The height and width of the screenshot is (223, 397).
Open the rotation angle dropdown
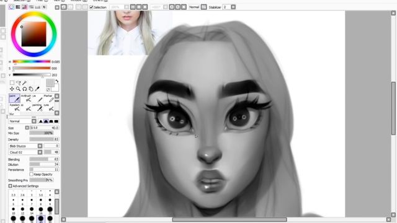(x=165, y=7)
